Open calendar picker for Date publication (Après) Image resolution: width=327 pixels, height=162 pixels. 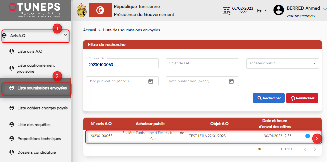point(151,81)
